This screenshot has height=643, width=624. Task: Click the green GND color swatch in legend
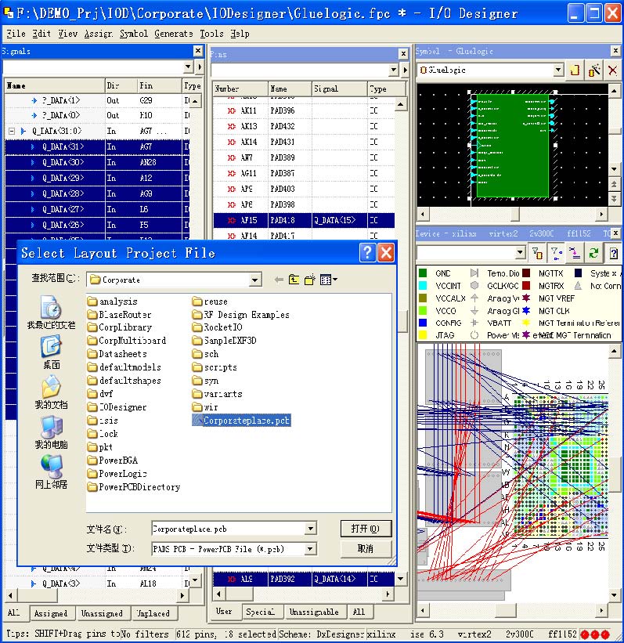(x=423, y=273)
